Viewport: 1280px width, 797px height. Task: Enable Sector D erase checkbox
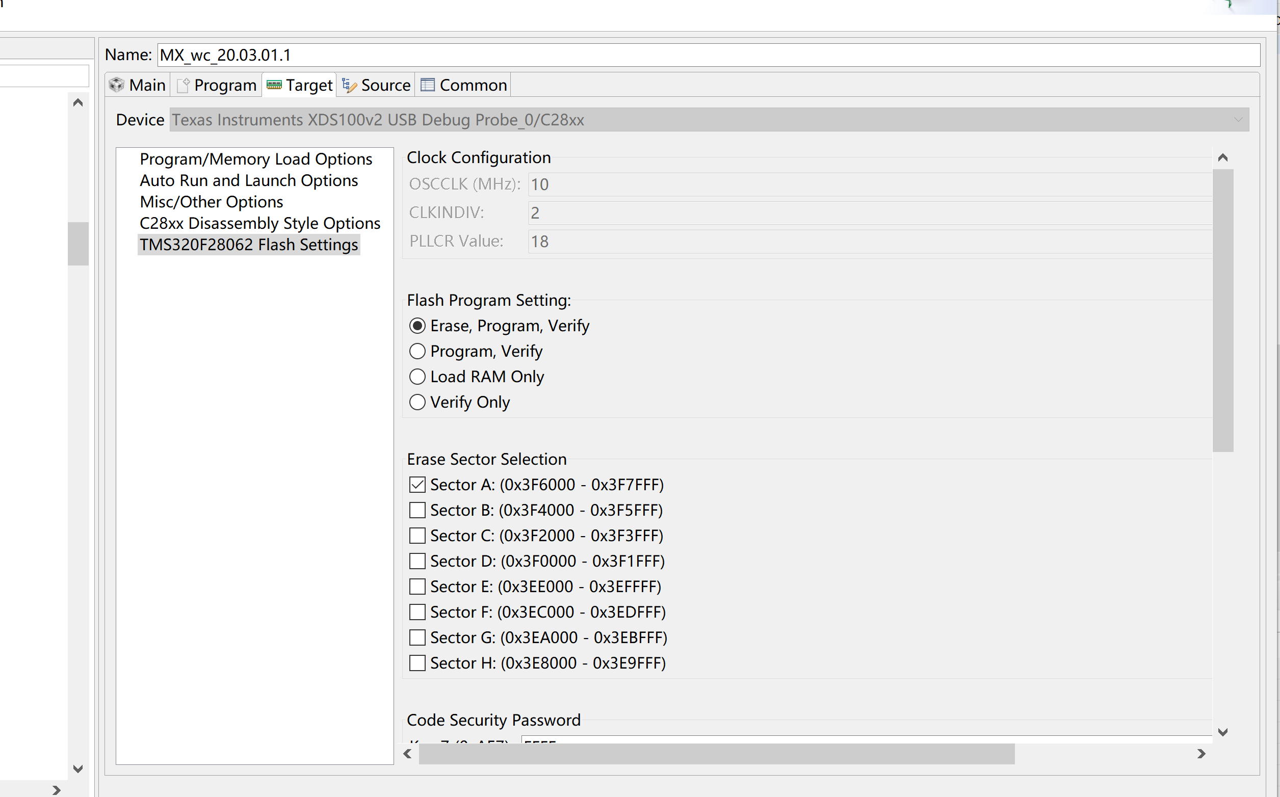[417, 561]
